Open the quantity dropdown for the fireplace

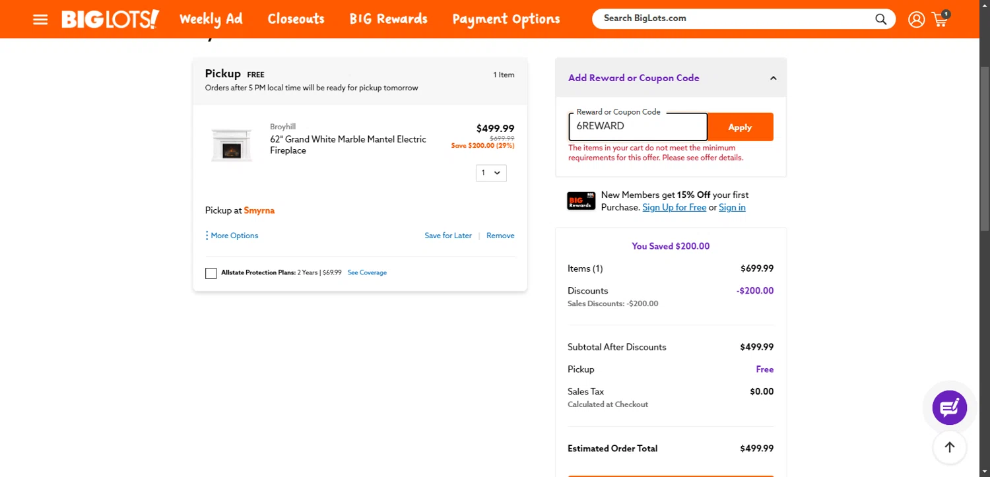pos(491,173)
